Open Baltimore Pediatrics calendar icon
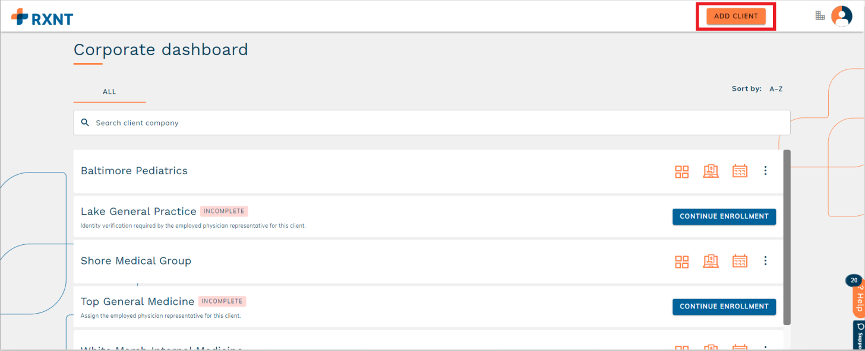Screen dimensions: 865x351 (740, 171)
